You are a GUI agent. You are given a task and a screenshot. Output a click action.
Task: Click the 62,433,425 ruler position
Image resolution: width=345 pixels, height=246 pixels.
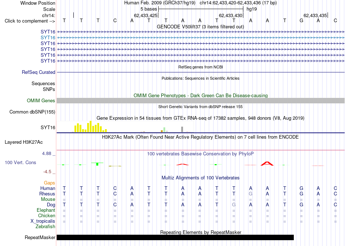coord(146,15)
